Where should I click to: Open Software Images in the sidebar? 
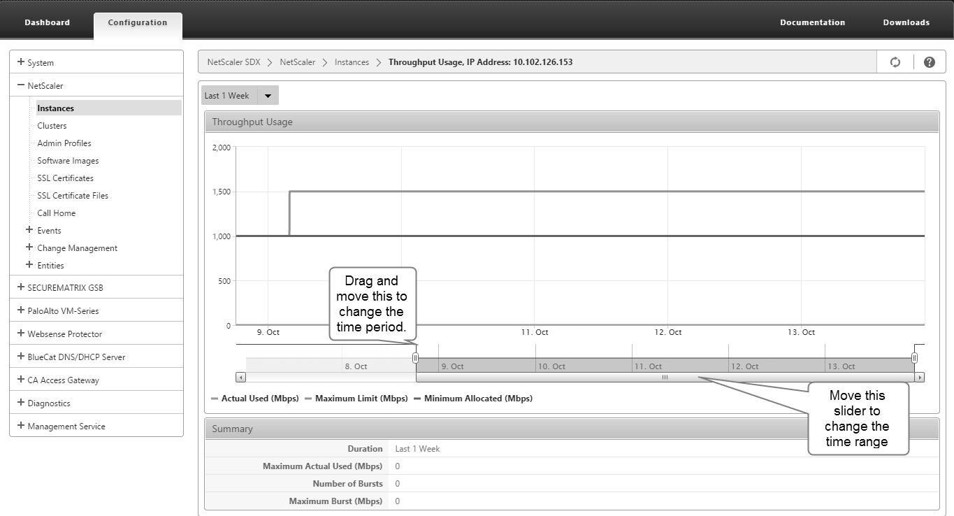[68, 161]
